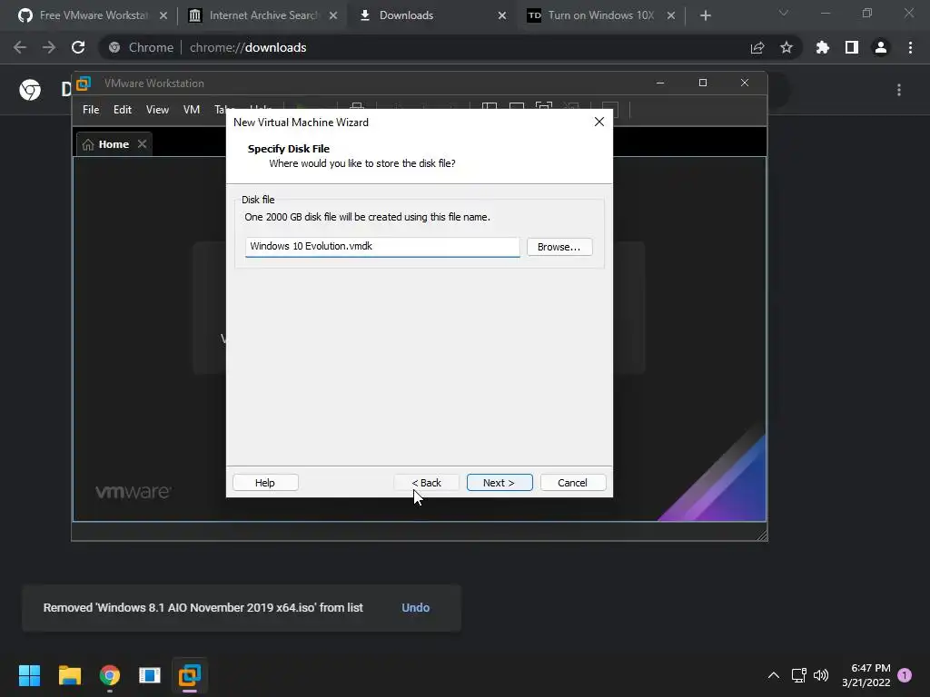The height and width of the screenshot is (697, 930).
Task: Close the New Virtual Machine Wizard dialog
Action: 599,122
